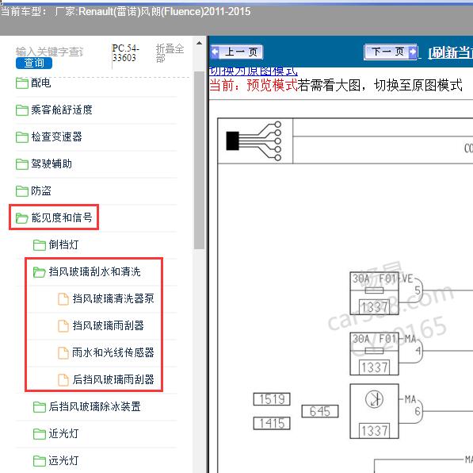Image resolution: width=473 pixels, height=473 pixels.
Task: Click the 645 component label
Action: pyautogui.click(x=320, y=411)
